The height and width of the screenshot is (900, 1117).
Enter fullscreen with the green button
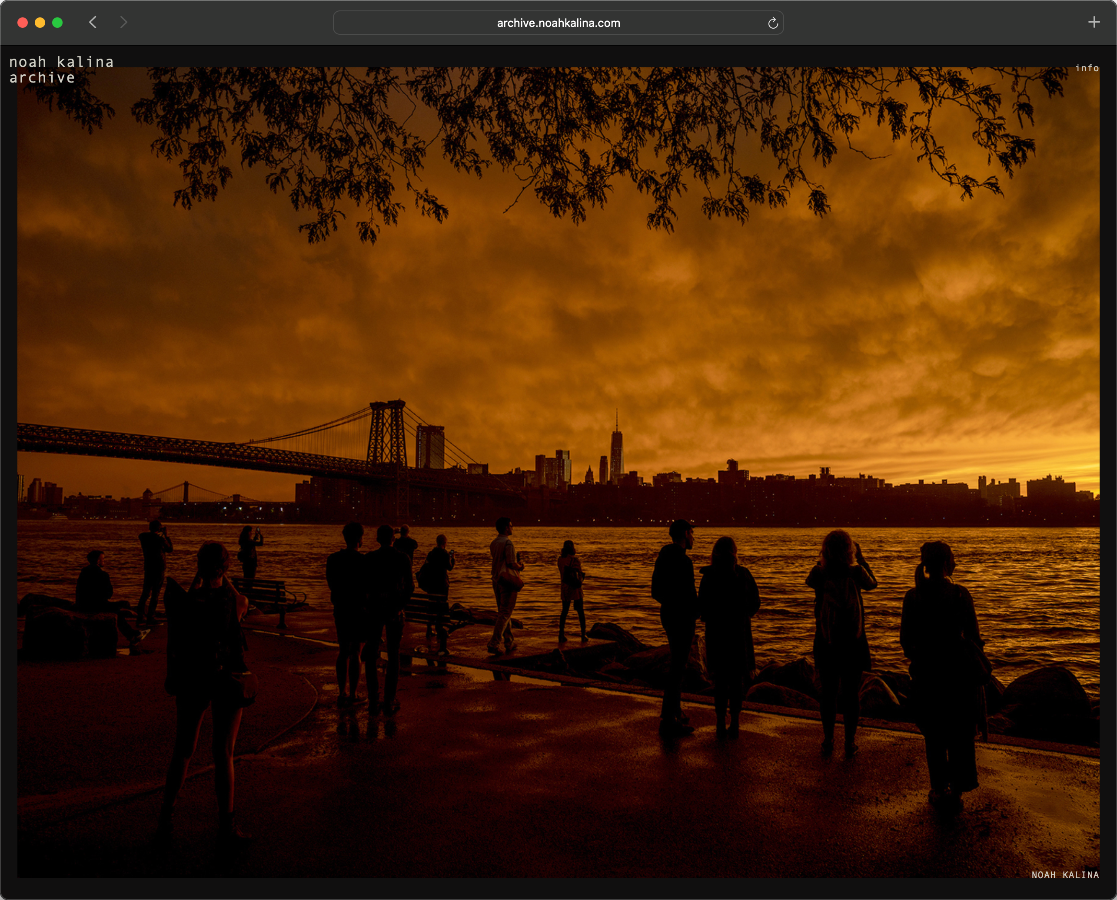tap(57, 23)
